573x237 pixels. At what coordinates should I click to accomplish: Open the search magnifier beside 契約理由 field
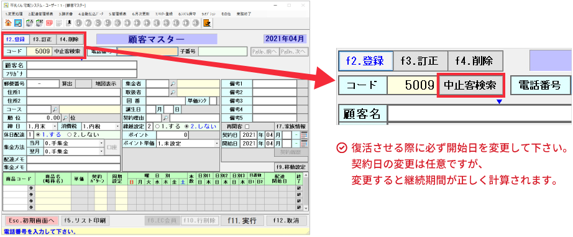165,118
